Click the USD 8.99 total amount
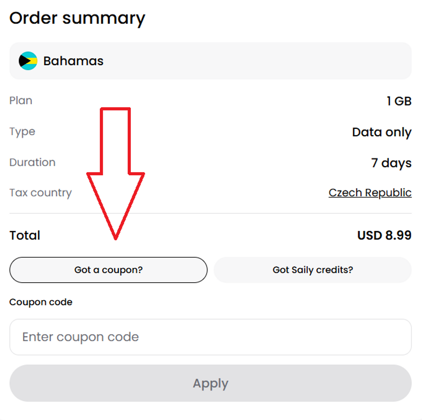Screen dimensions: 422x420 point(384,235)
